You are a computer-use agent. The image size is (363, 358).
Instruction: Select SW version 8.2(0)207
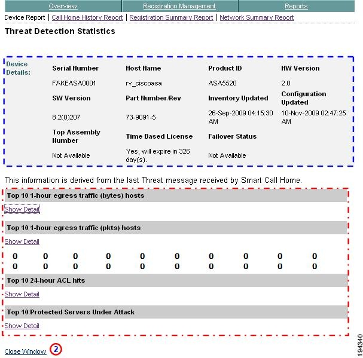[x=66, y=117]
